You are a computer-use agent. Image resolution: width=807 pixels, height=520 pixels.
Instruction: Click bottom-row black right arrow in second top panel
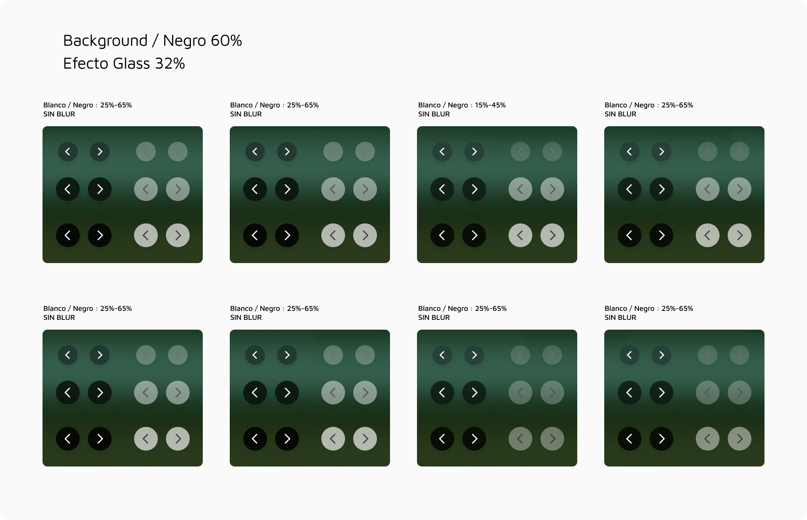pyautogui.click(x=287, y=235)
